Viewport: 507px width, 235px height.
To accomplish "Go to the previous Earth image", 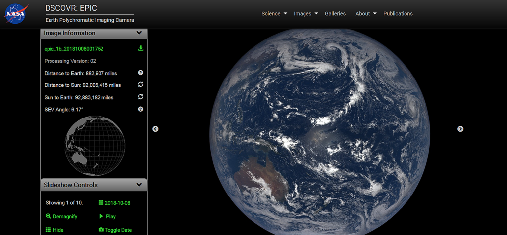I will tap(155, 129).
